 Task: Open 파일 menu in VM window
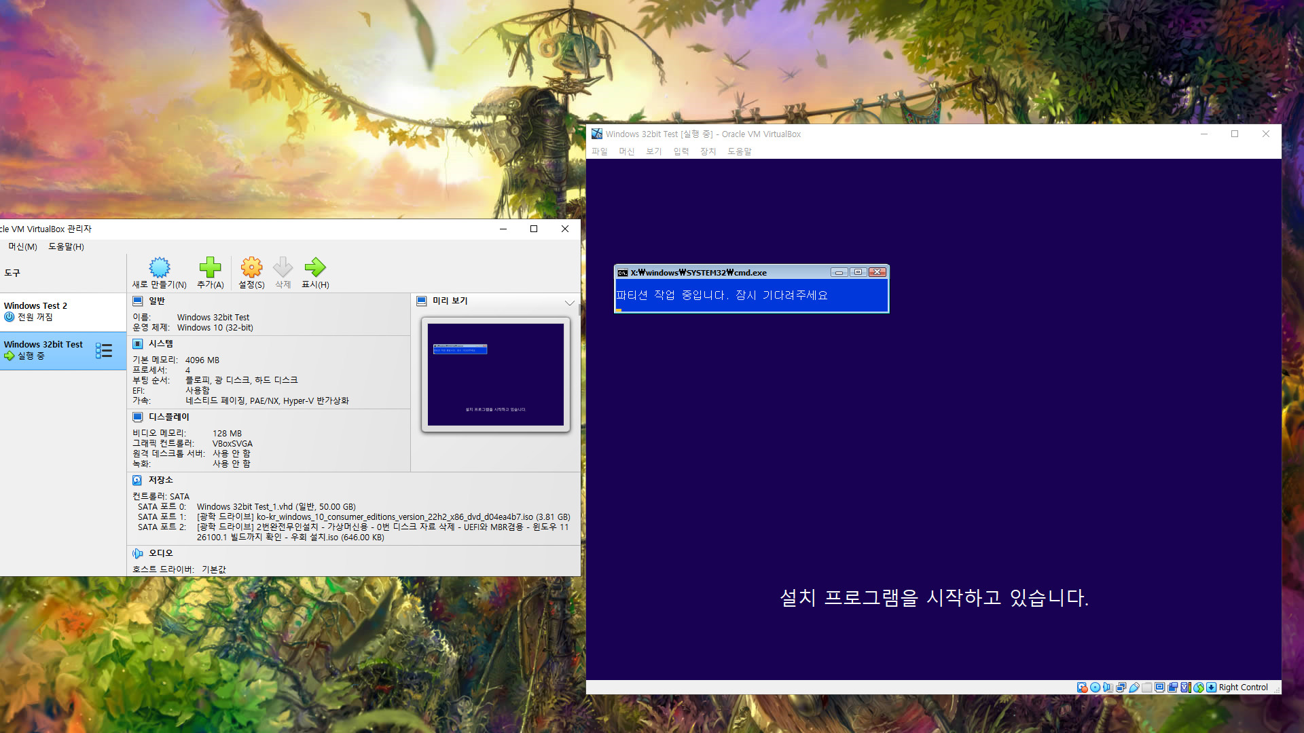[600, 151]
